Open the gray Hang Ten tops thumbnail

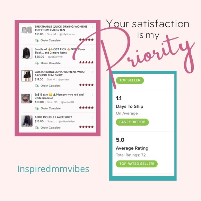click(27, 30)
